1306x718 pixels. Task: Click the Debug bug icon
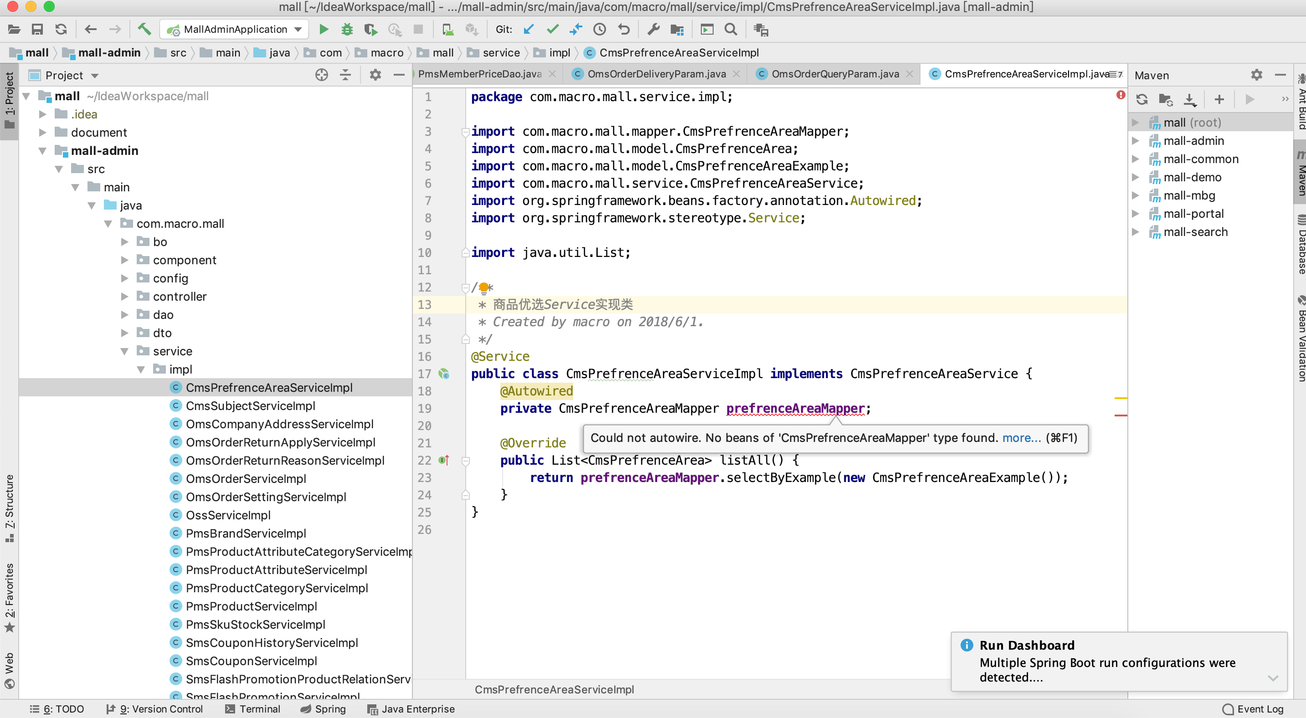tap(347, 30)
